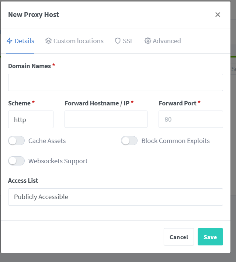Image resolution: width=236 pixels, height=262 pixels.
Task: Click the Cancel button
Action: pyautogui.click(x=179, y=237)
